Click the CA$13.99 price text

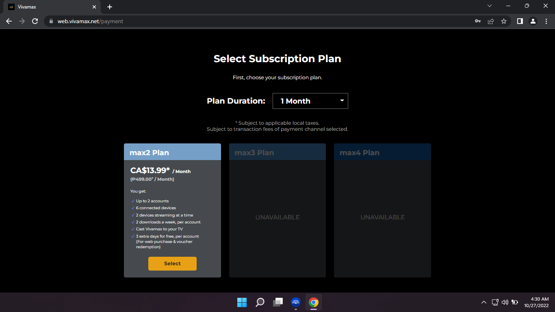(x=150, y=171)
